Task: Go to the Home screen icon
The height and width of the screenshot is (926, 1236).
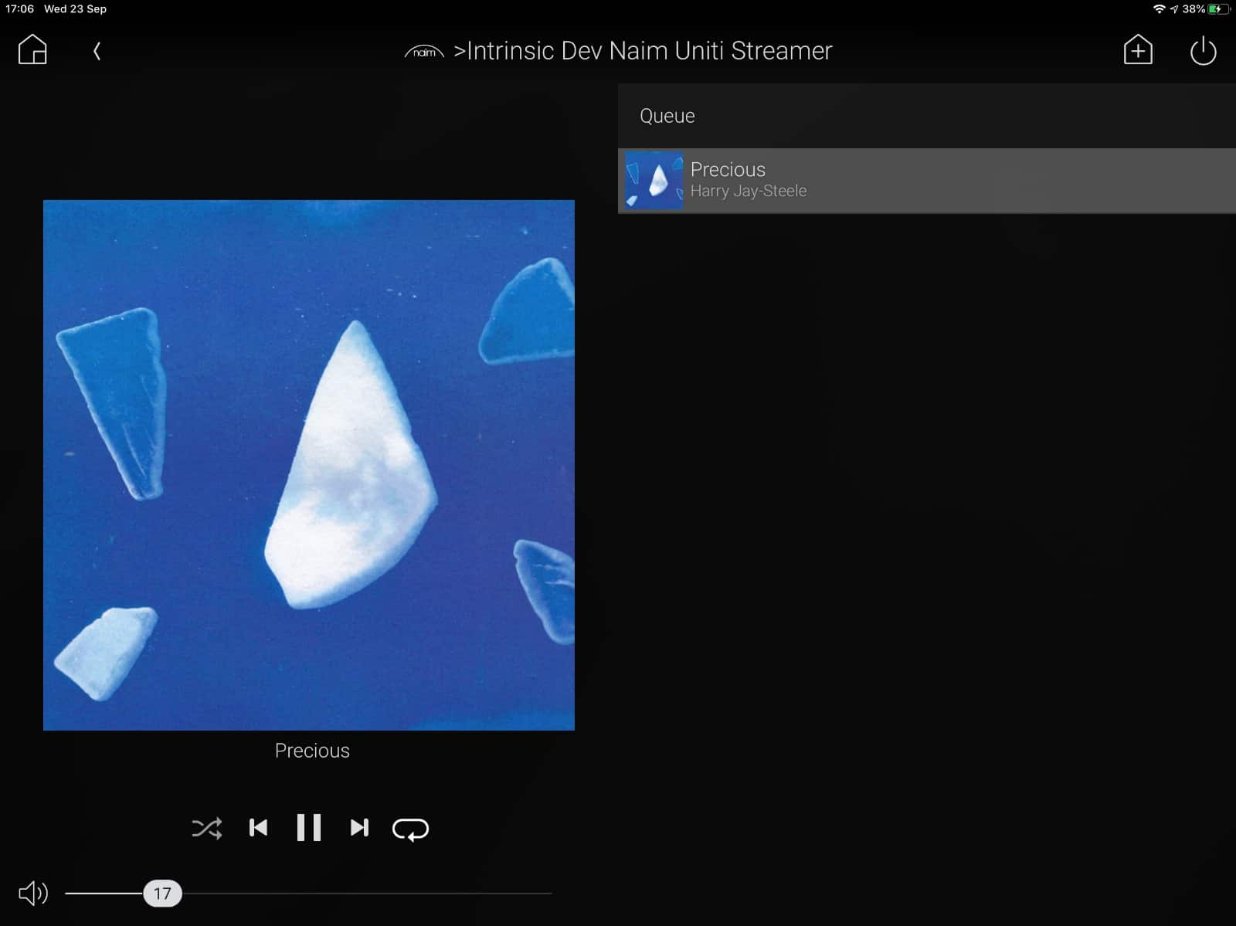Action: pos(32,50)
